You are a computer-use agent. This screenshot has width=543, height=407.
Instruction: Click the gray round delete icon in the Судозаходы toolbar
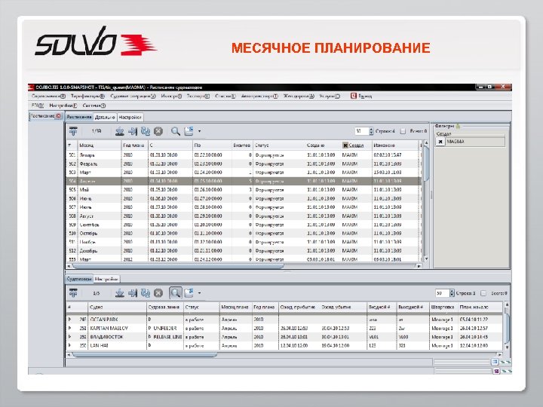pos(158,293)
